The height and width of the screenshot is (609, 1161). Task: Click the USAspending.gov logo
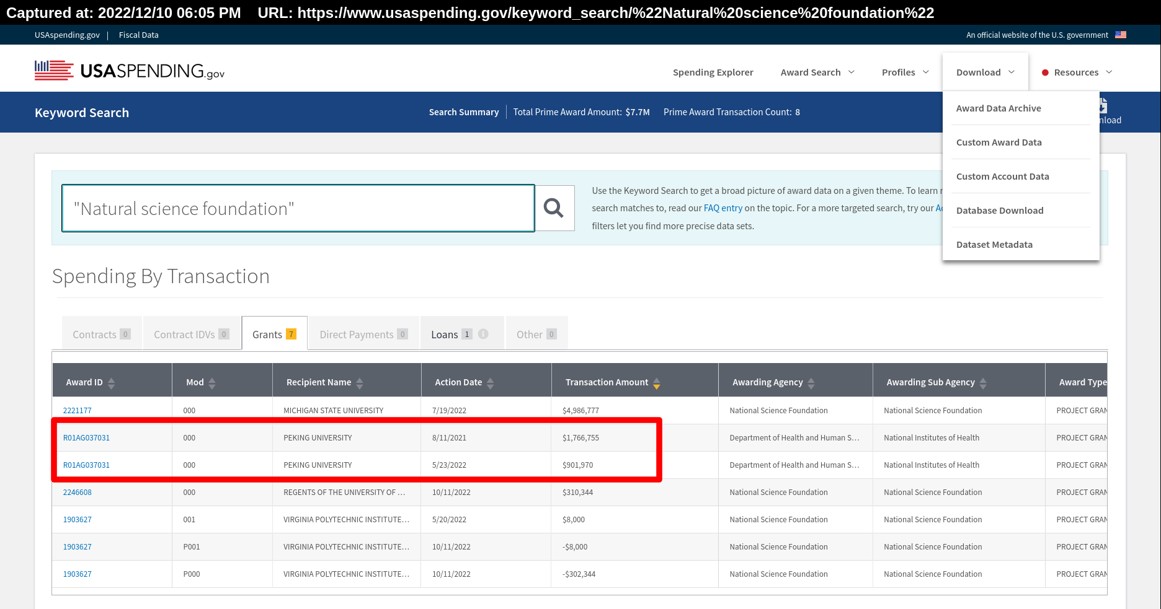(x=130, y=71)
